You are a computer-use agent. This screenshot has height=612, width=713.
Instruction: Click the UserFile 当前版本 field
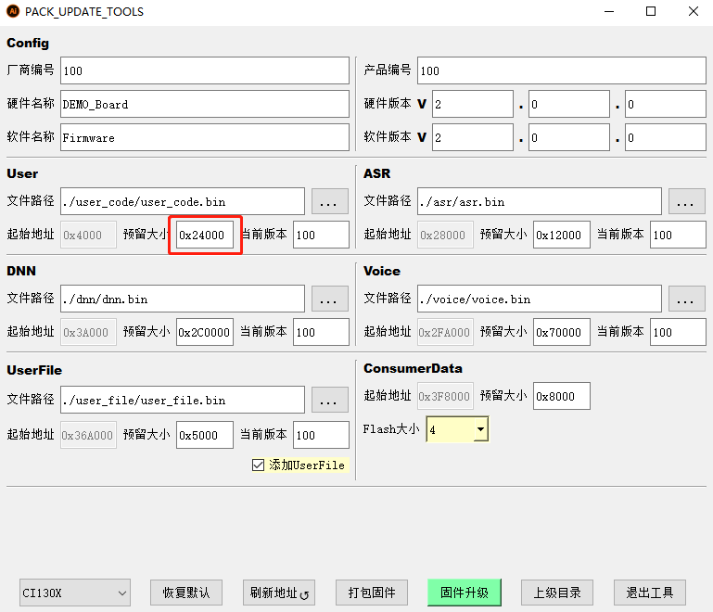[x=322, y=435]
